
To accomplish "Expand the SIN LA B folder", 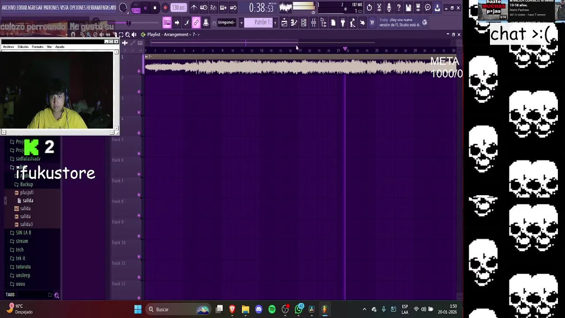I will coord(20,233).
